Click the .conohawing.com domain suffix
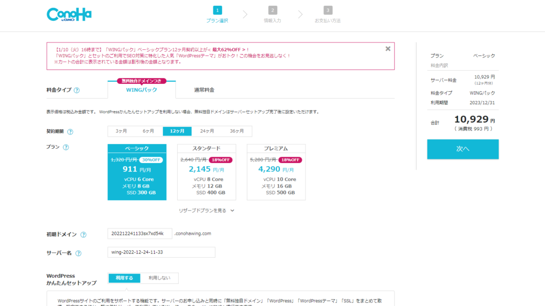 pyautogui.click(x=193, y=234)
